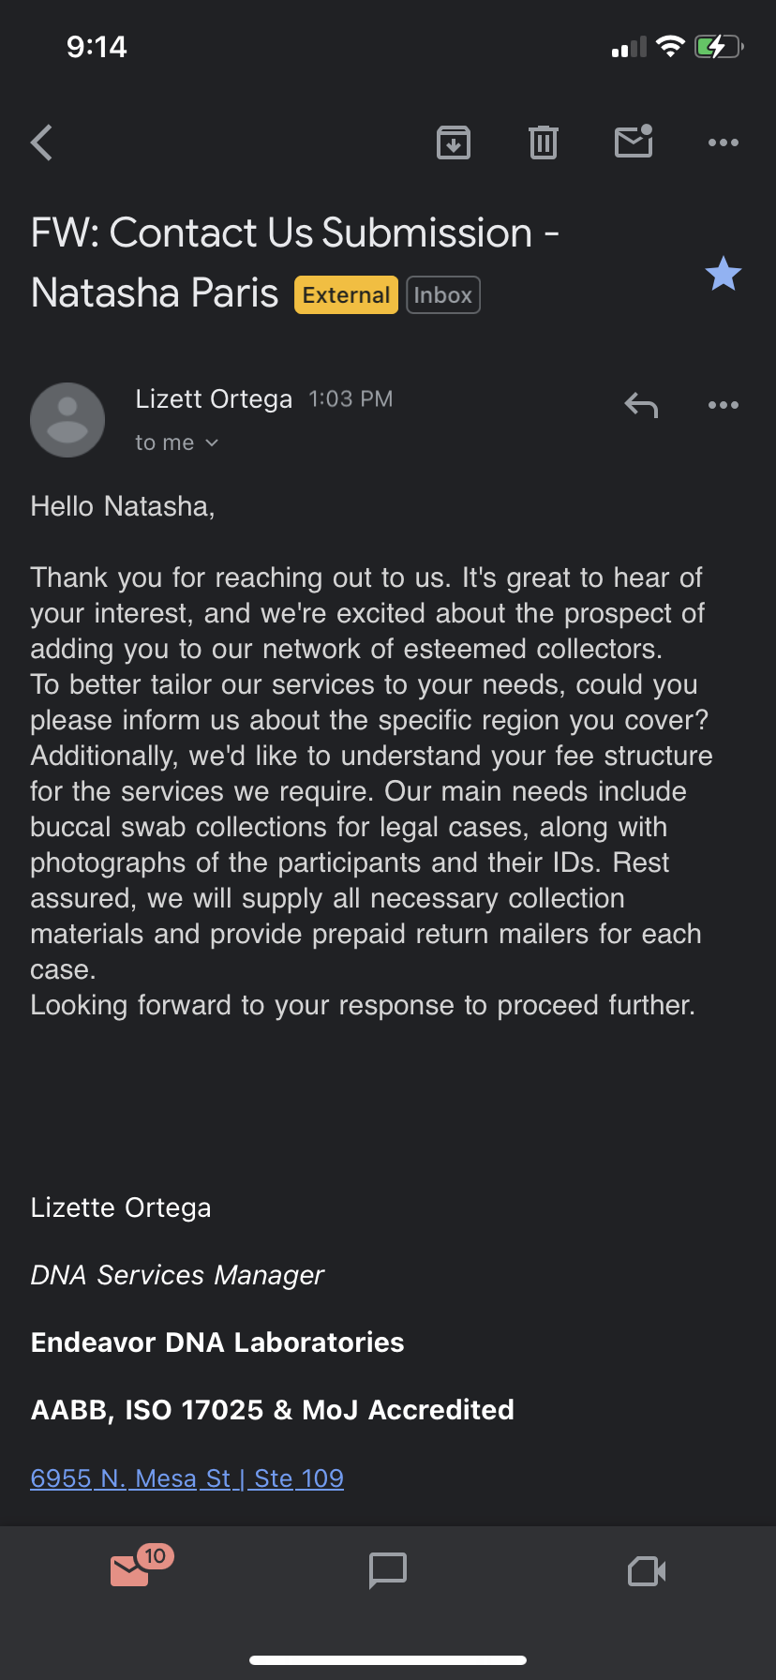Tap Lizett Ortega's avatar picture

[67, 419]
